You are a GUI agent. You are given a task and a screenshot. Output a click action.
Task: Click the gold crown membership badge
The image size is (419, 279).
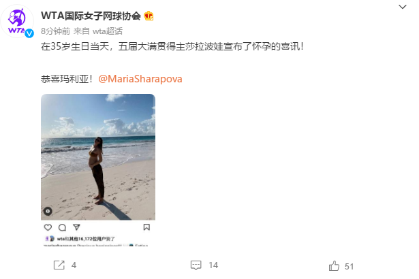click(x=149, y=16)
